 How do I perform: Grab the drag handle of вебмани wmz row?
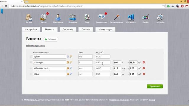click(x=31, y=68)
